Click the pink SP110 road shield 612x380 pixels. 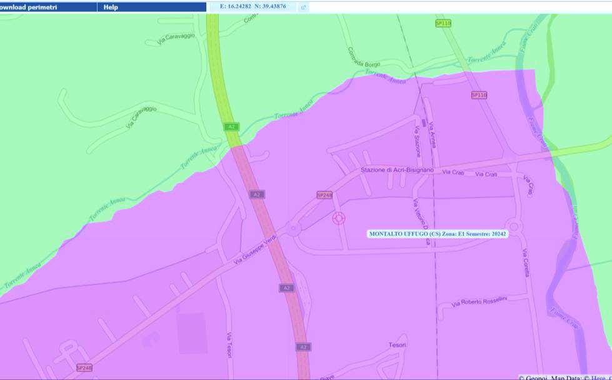tap(479, 95)
